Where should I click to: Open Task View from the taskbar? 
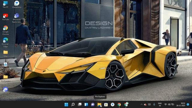point(79,104)
